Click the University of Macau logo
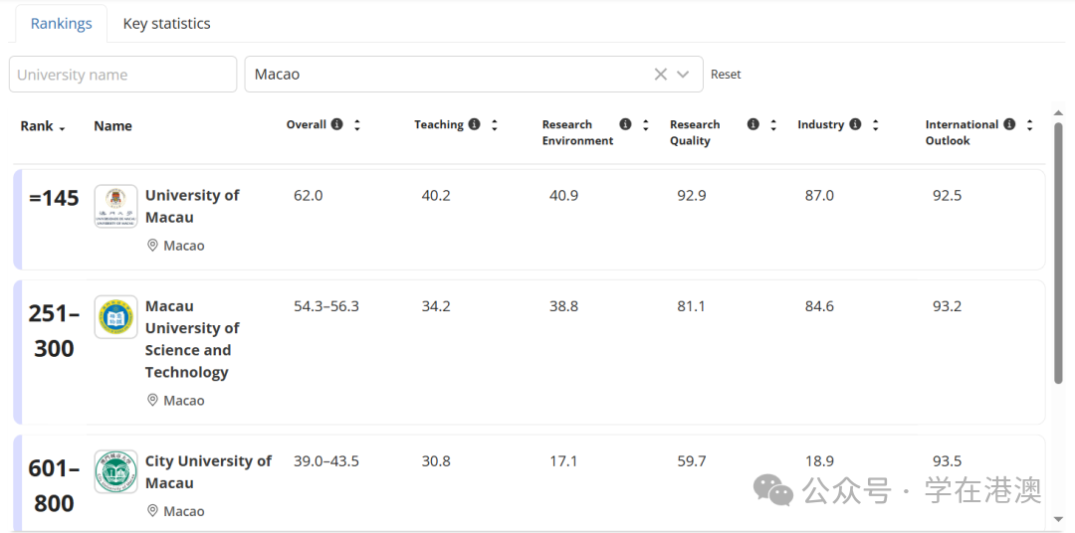The width and height of the screenshot is (1075, 533). [x=115, y=207]
